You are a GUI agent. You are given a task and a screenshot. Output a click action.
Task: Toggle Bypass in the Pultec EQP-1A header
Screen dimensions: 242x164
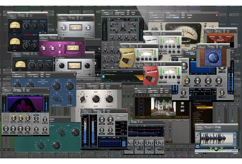pos(48,75)
